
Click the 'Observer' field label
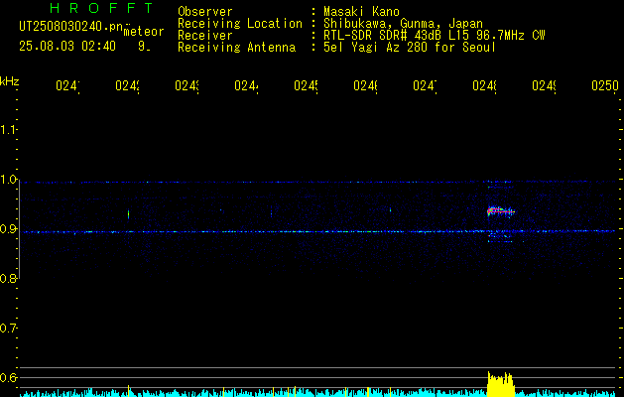(x=205, y=11)
